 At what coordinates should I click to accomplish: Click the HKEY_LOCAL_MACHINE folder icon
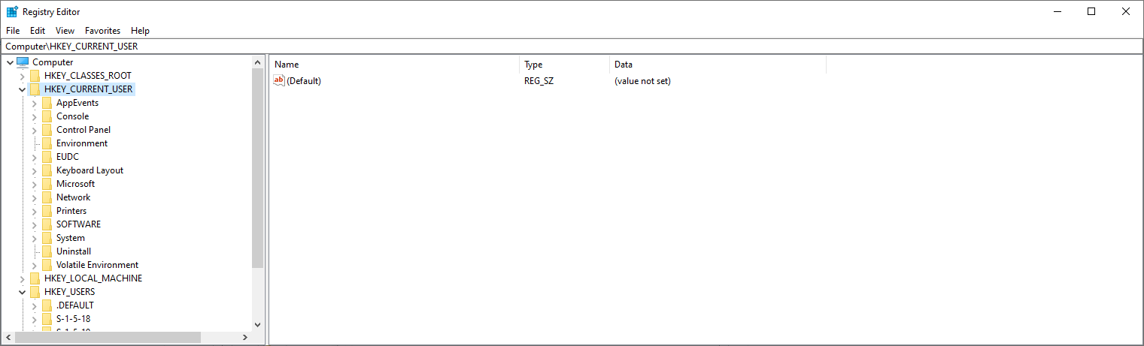tap(35, 278)
